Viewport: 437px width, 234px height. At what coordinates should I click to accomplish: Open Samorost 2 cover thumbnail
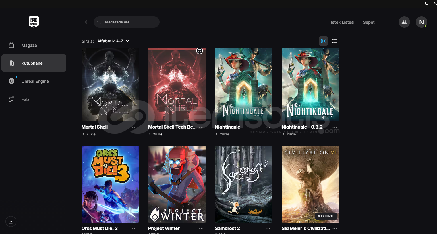(244, 184)
